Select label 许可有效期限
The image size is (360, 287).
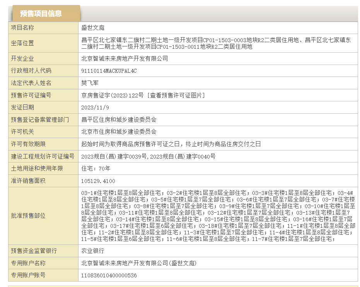click(x=28, y=144)
